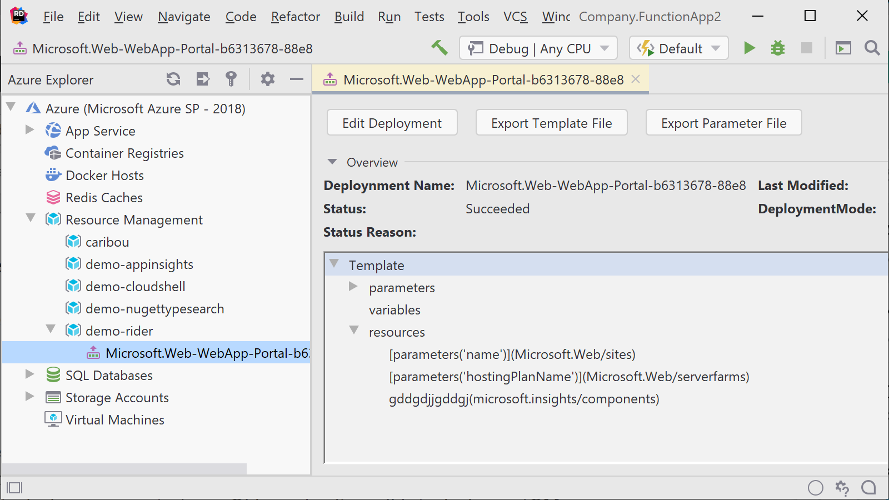Open Azure Explorer settings gear
The image size is (889, 500).
point(268,79)
